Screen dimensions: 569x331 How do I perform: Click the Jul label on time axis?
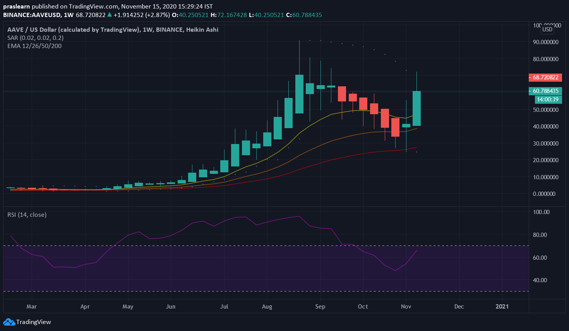[225, 307]
